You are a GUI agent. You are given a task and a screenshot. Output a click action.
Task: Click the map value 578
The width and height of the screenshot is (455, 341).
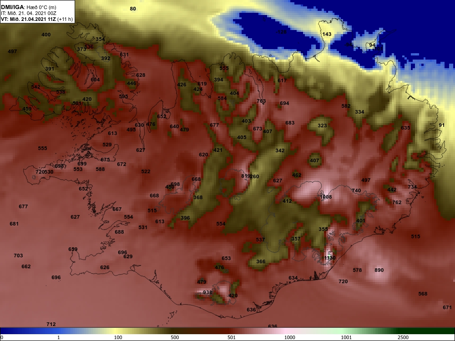(x=357, y=270)
